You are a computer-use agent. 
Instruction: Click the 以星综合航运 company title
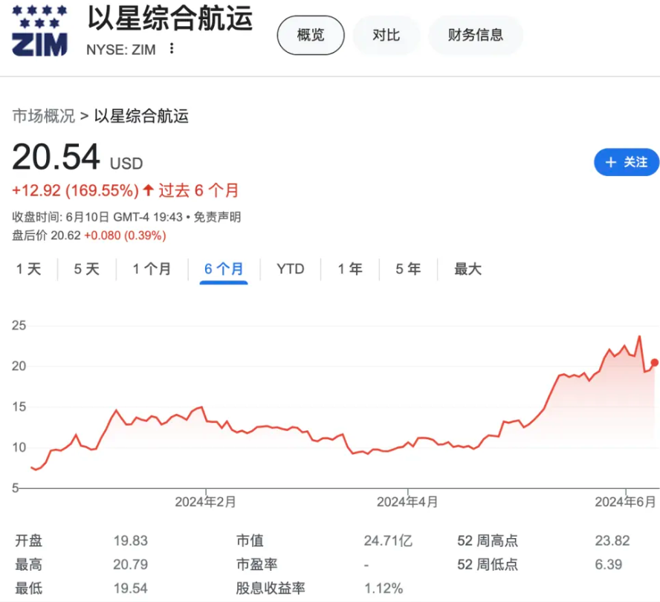tap(170, 19)
